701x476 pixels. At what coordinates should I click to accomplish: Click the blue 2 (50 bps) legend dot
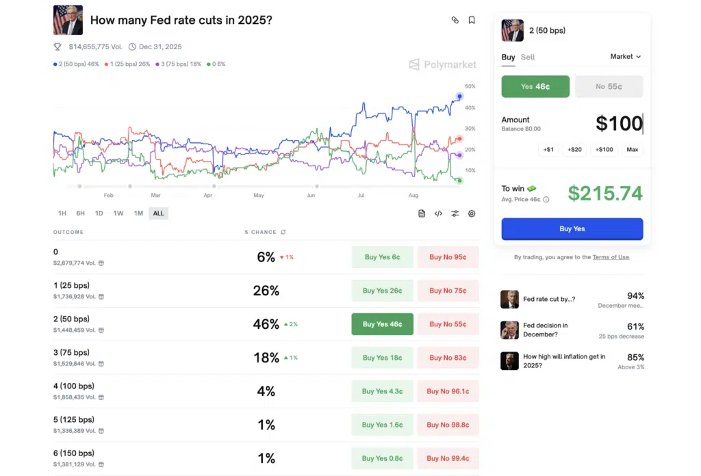click(55, 64)
